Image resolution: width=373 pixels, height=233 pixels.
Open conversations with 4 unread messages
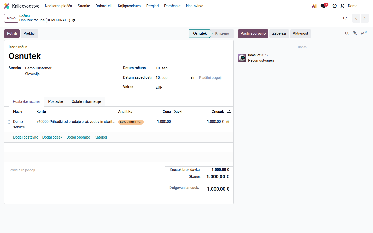coord(324,6)
